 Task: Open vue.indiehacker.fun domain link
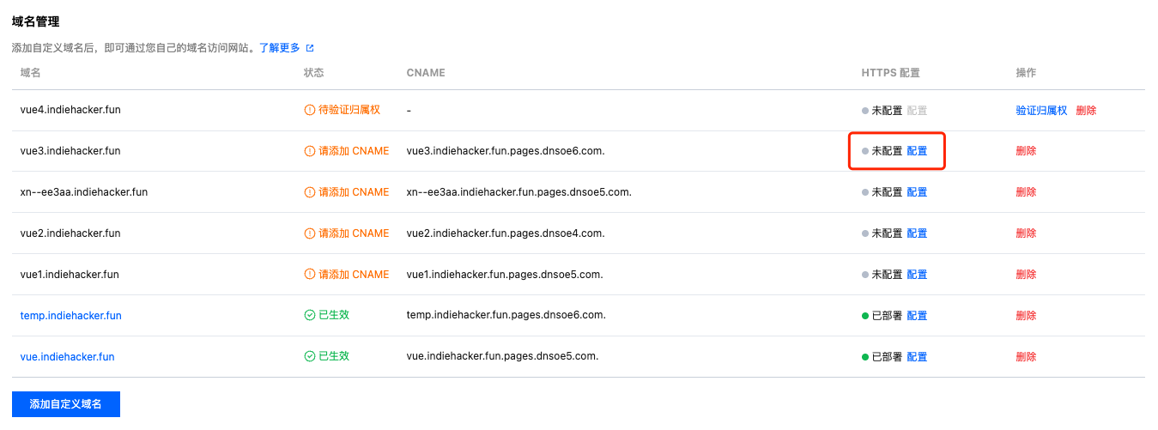[67, 357]
